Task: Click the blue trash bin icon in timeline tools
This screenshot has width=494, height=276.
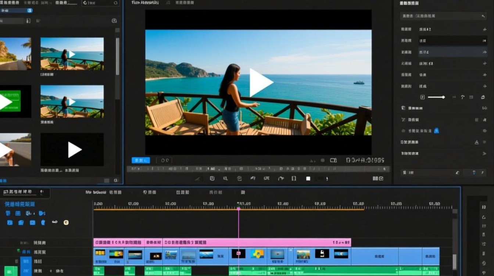Action: coord(43,223)
